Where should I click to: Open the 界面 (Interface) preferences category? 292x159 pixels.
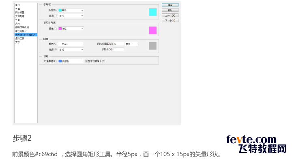(17, 9)
